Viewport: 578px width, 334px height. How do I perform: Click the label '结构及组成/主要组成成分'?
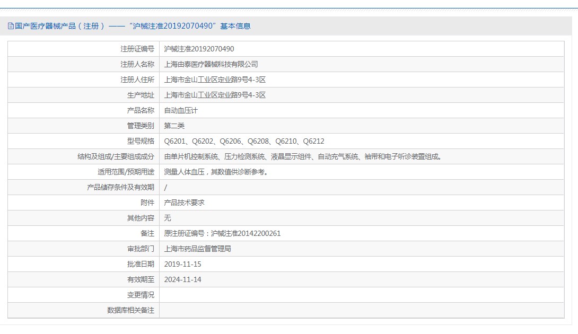[x=116, y=157]
